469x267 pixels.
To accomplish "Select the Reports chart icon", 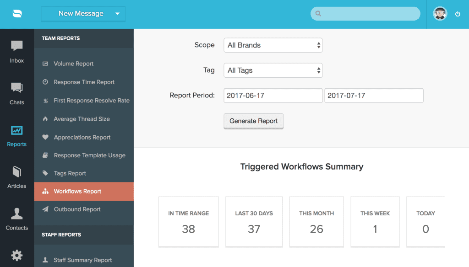I will tap(17, 130).
